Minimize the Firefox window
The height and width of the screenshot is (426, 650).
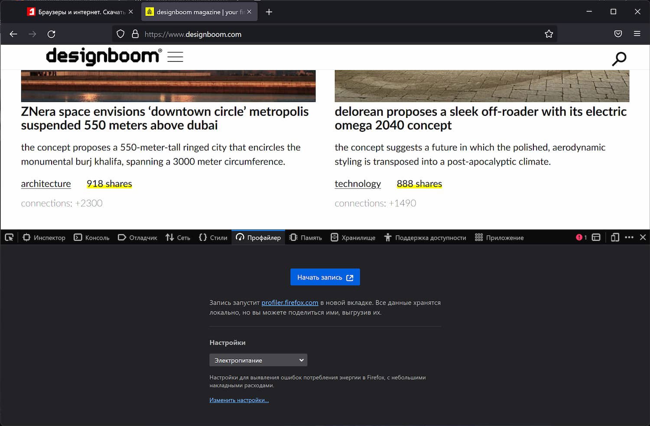click(x=589, y=12)
